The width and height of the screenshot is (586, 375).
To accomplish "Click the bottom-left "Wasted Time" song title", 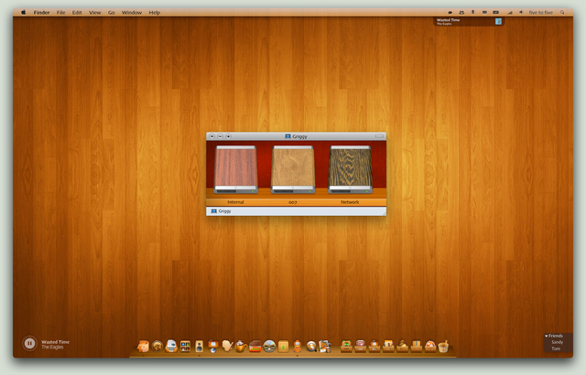I will coord(55,342).
